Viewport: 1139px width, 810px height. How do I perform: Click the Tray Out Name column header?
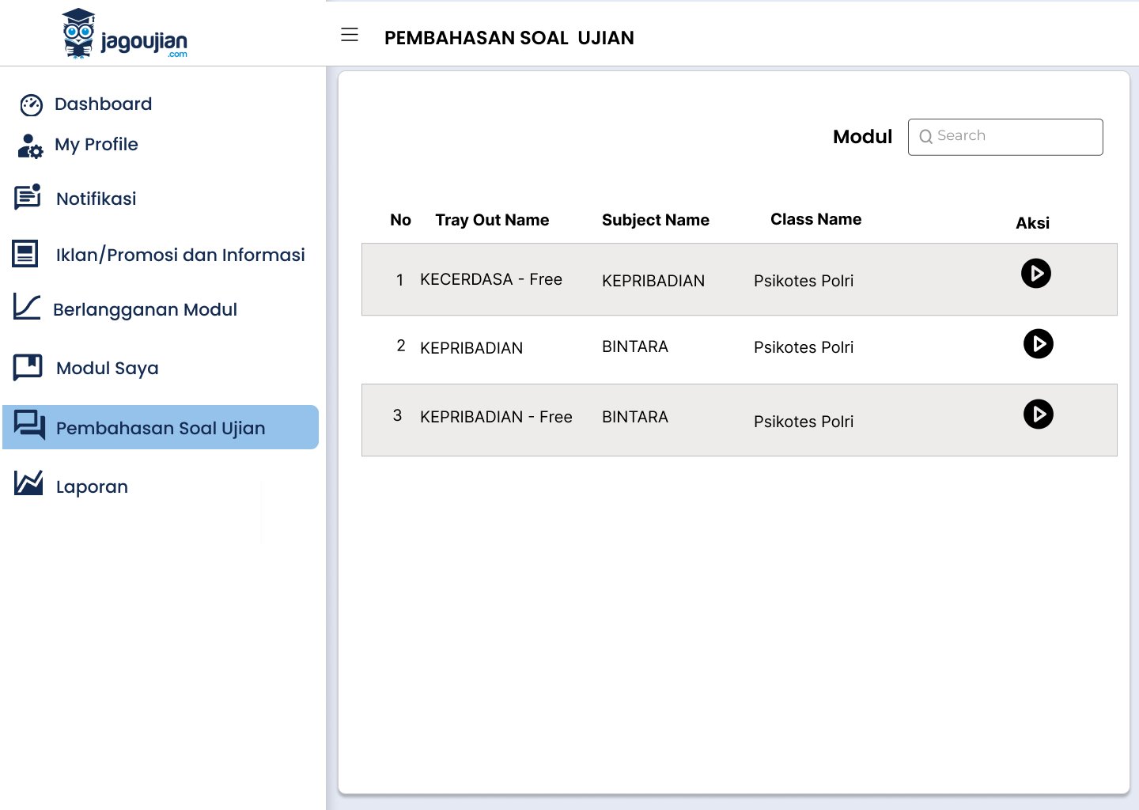pyautogui.click(x=492, y=220)
